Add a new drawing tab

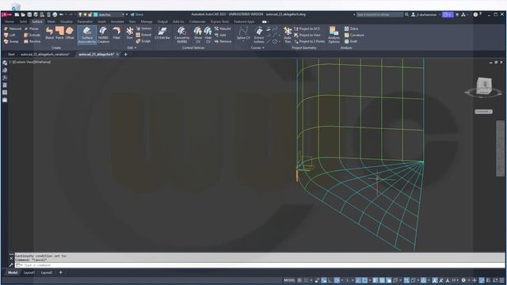126,55
